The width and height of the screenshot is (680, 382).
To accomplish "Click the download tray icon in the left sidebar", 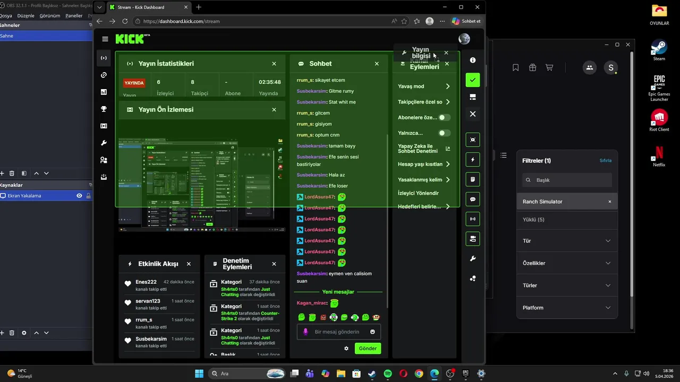I will point(104,177).
